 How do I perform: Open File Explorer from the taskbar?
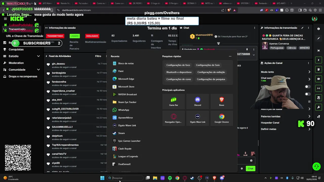[155, 178]
